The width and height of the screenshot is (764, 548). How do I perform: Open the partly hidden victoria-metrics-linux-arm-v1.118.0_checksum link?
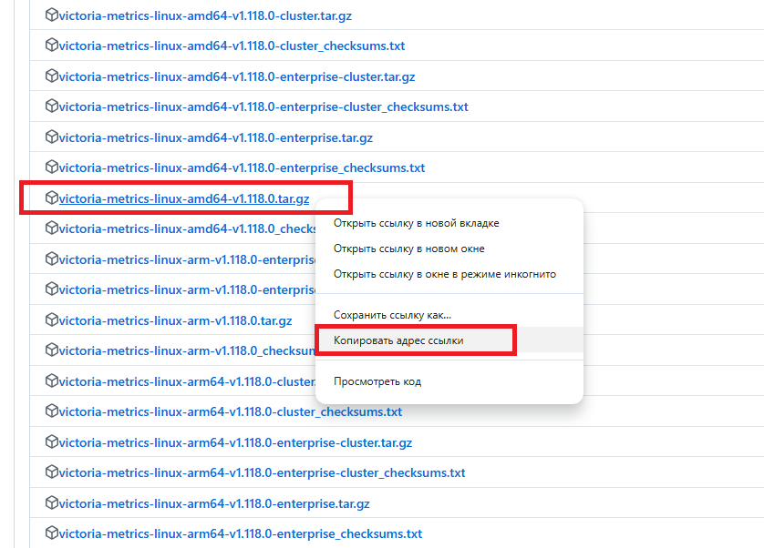187,350
